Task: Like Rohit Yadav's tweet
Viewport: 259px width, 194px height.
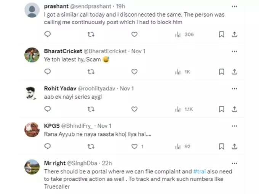Action: point(134,109)
